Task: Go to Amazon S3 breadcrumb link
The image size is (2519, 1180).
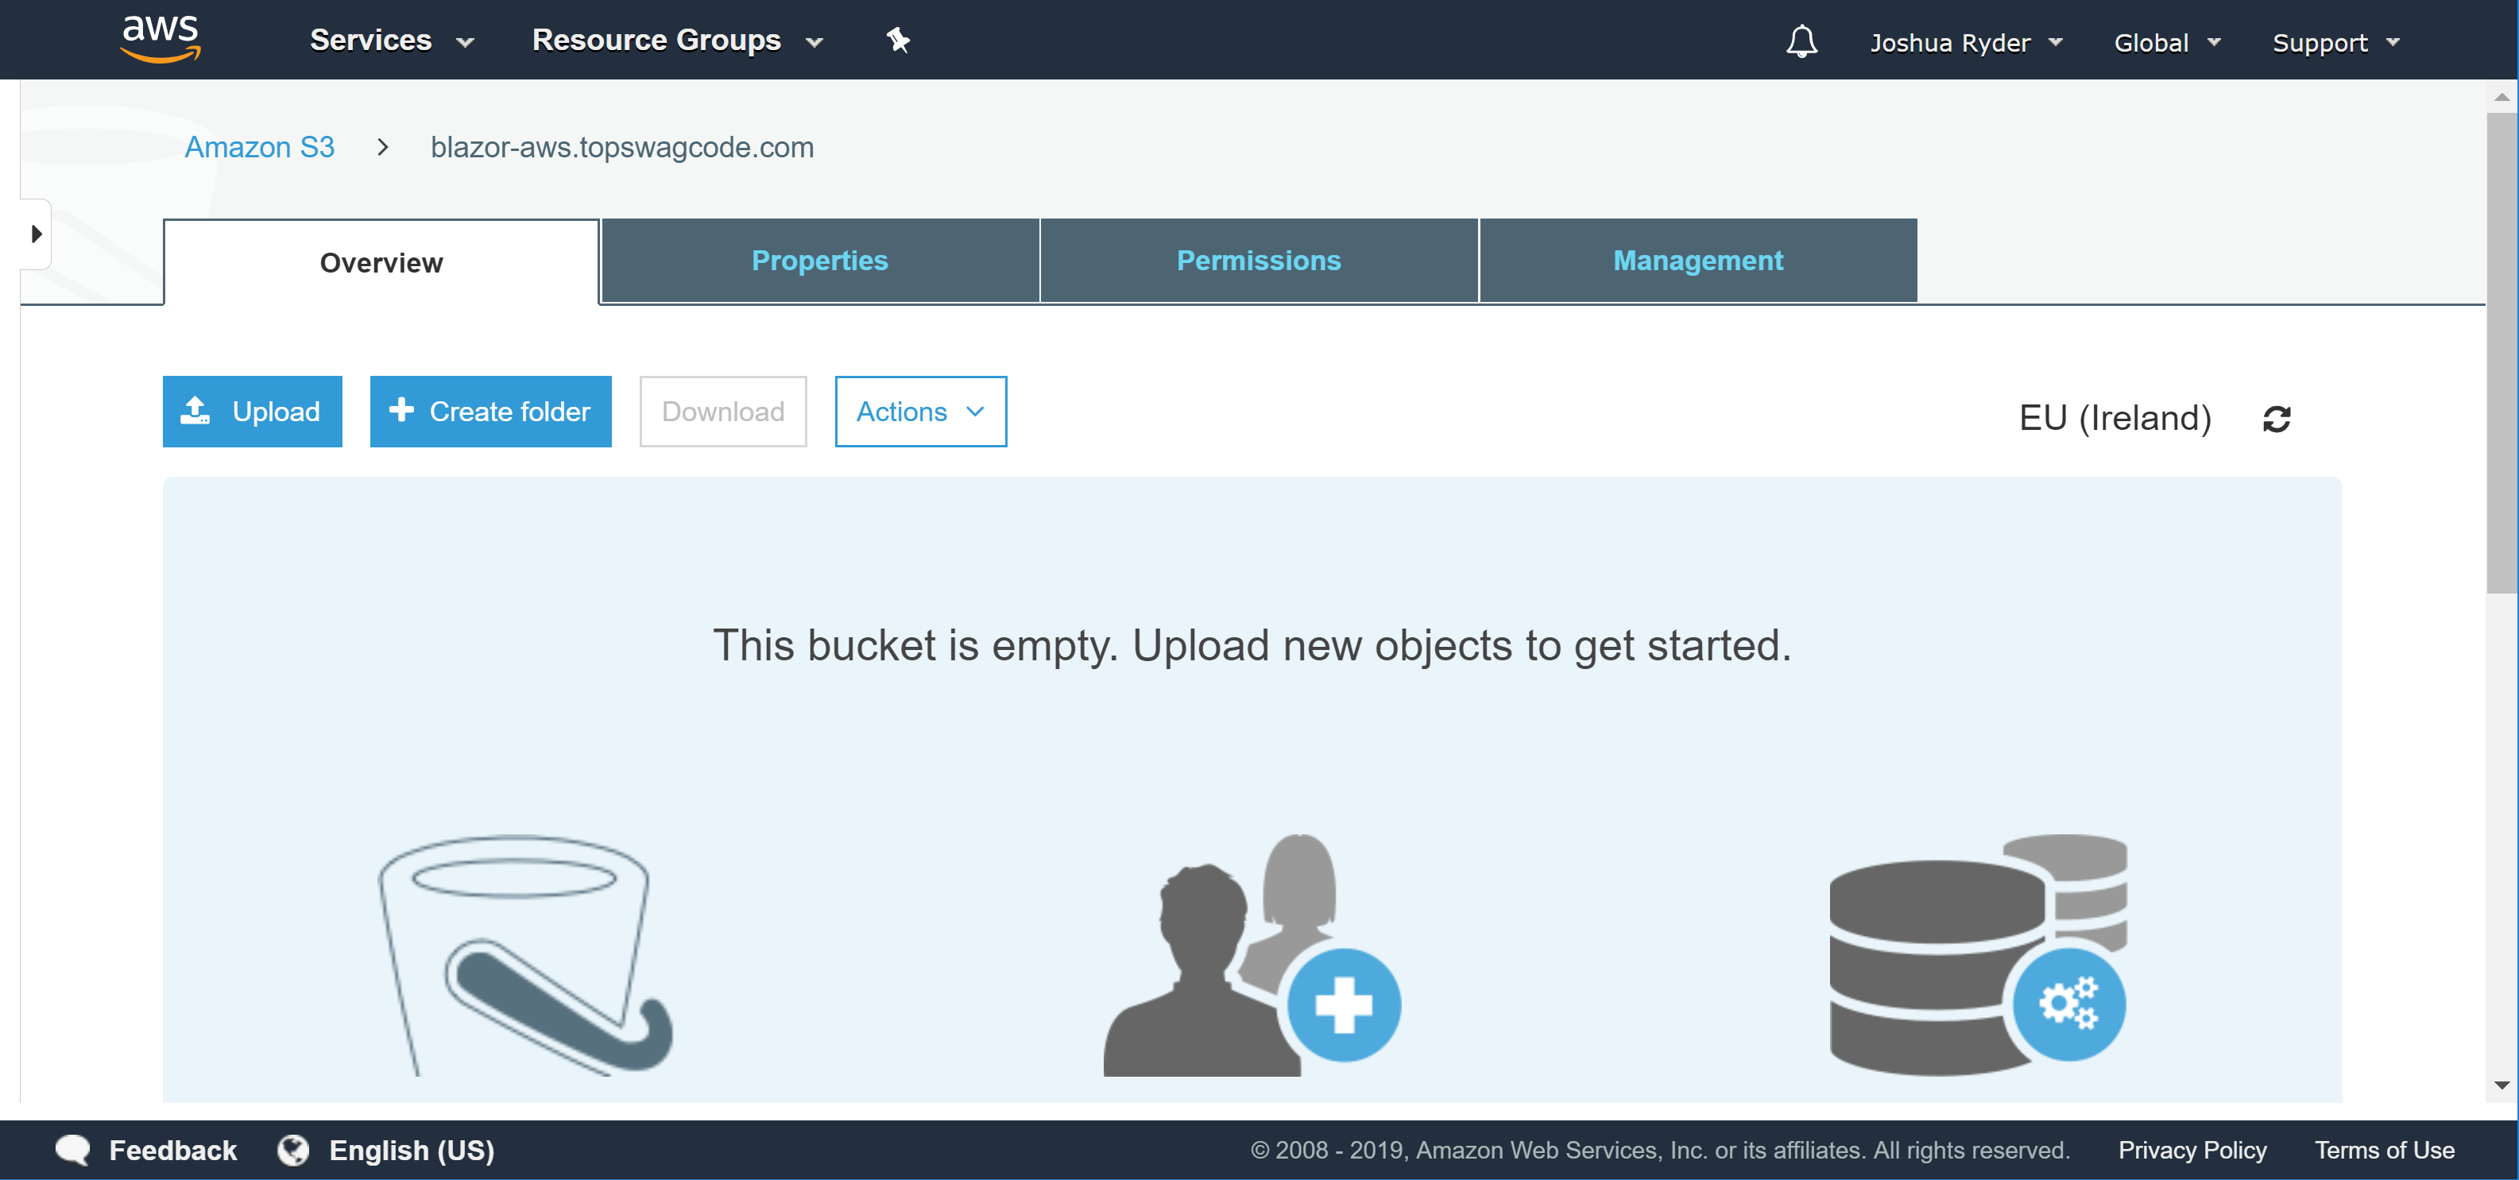Action: tap(259, 147)
